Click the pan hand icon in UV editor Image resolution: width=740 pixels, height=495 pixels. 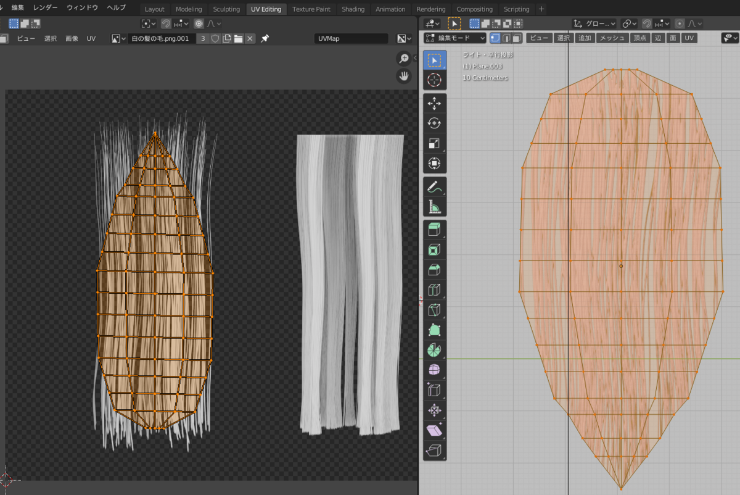pyautogui.click(x=404, y=76)
